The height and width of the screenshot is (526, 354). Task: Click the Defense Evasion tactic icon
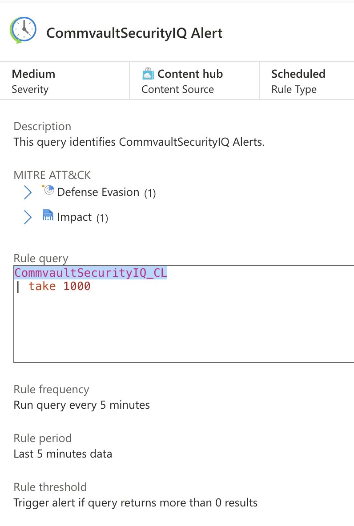(x=48, y=190)
